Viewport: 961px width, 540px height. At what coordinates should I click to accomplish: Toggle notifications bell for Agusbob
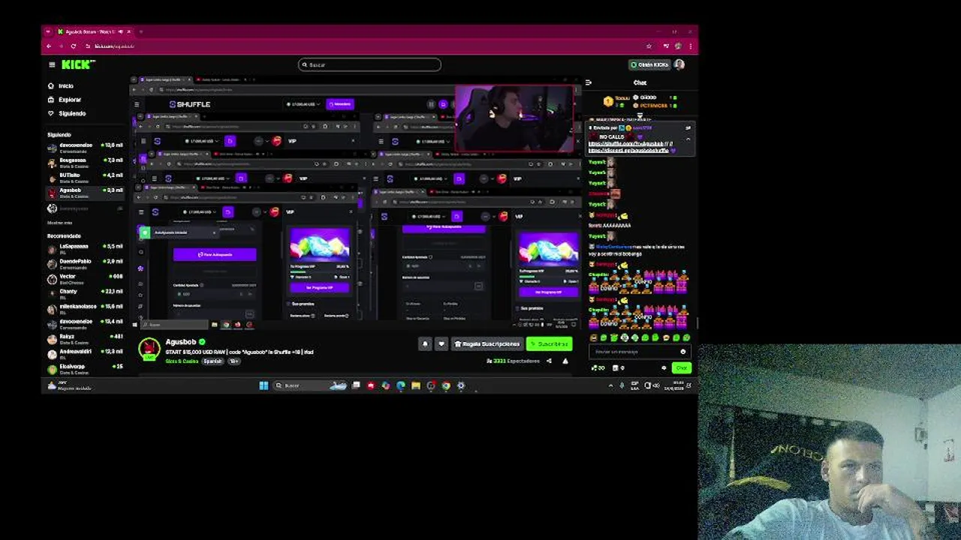click(425, 344)
